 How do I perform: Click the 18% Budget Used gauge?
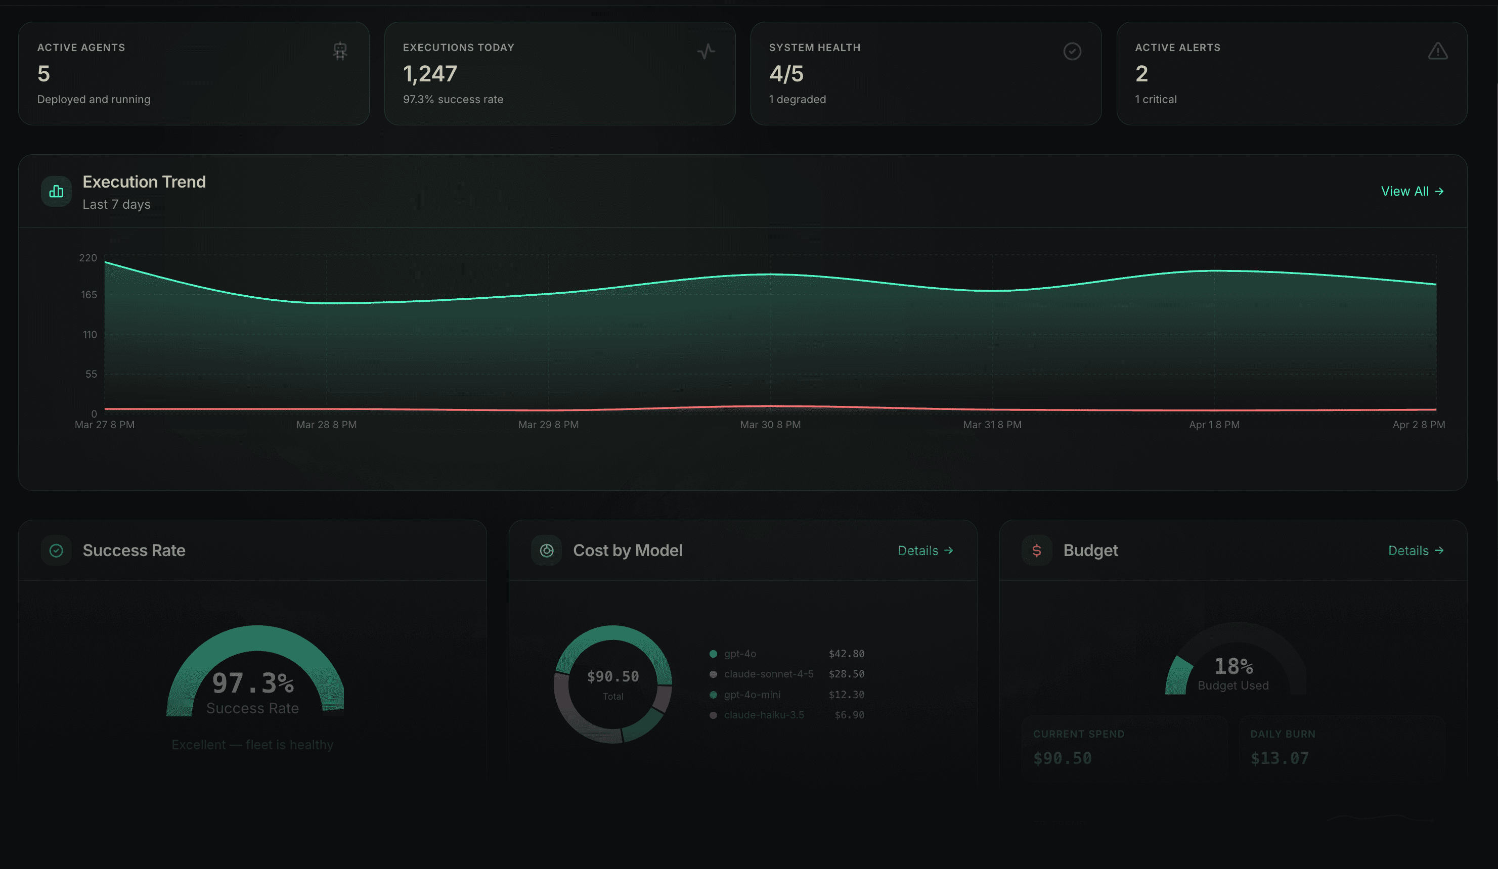(1235, 665)
